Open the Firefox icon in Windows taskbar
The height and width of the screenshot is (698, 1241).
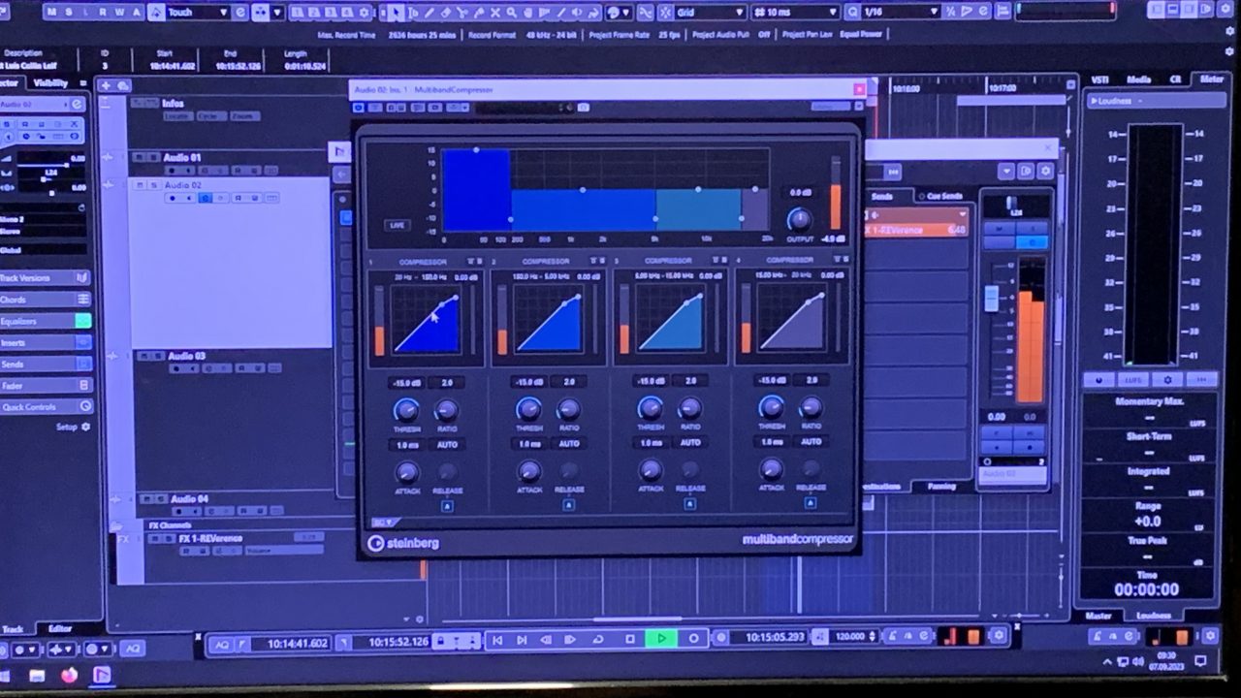coord(69,675)
